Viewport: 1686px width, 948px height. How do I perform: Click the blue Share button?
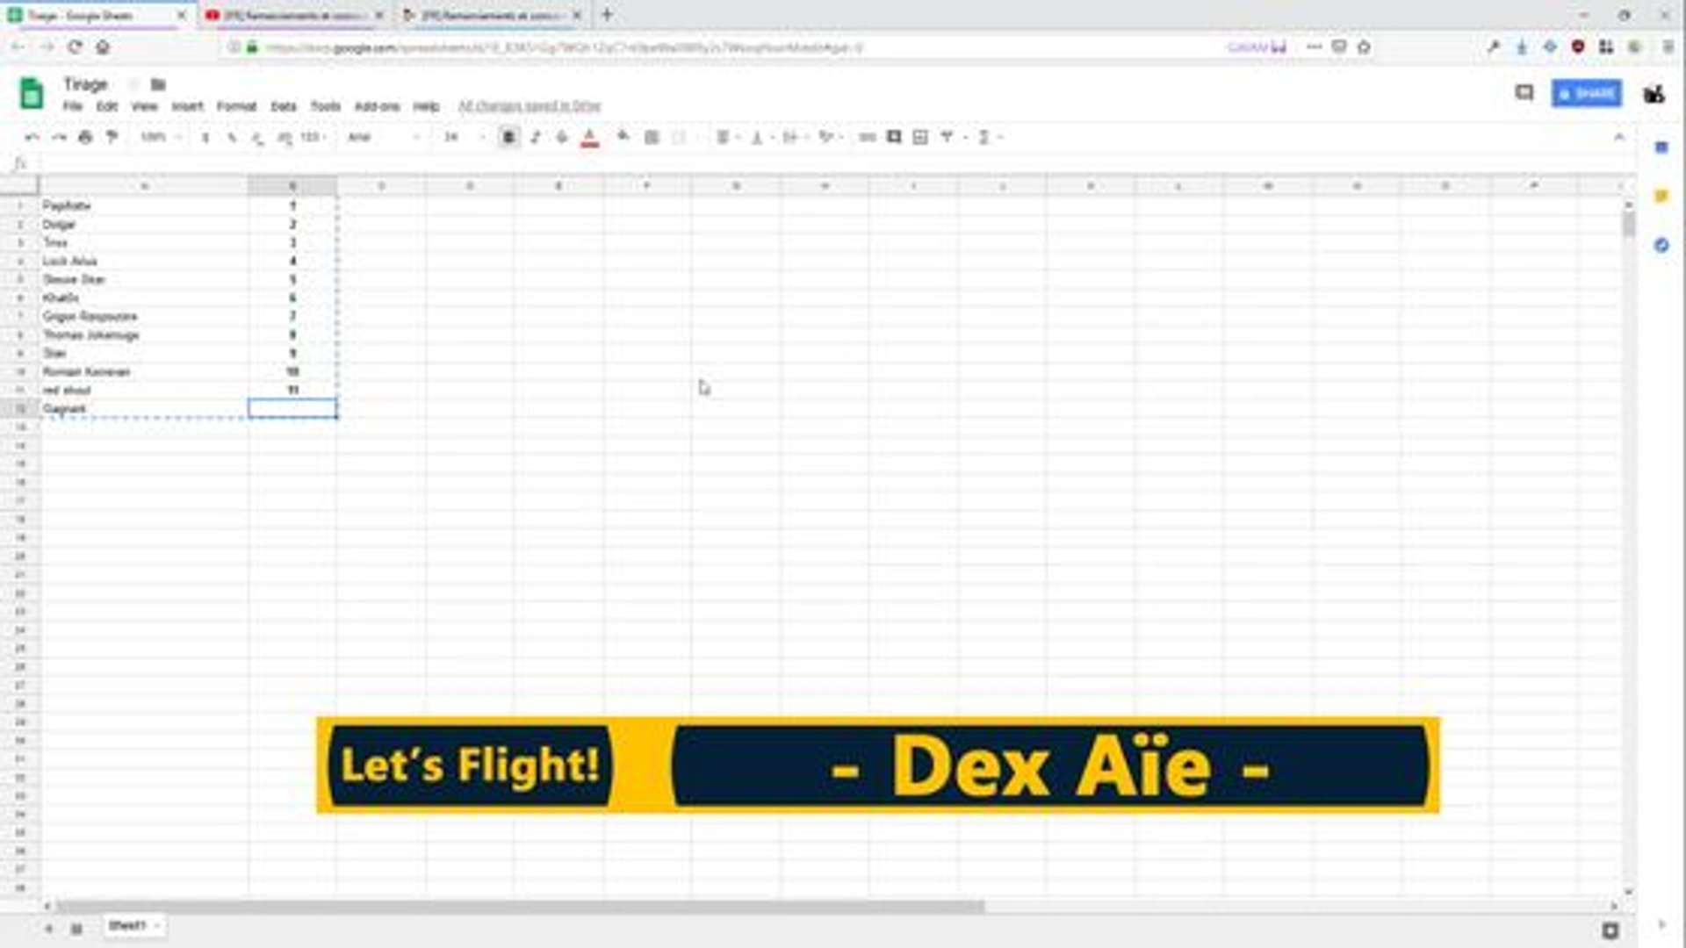click(1587, 93)
